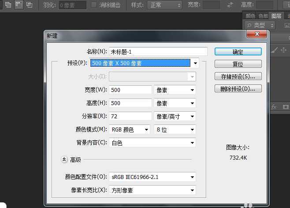Click the 复位 reset button
The width and height of the screenshot is (290, 208).
pyautogui.click(x=238, y=64)
